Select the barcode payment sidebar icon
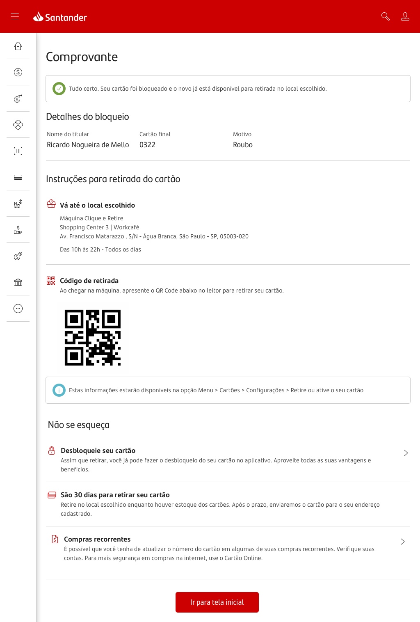 18,151
